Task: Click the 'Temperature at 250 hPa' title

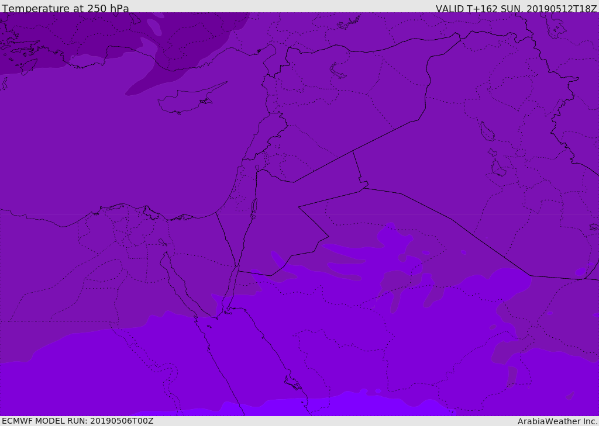Action: pyautogui.click(x=66, y=8)
